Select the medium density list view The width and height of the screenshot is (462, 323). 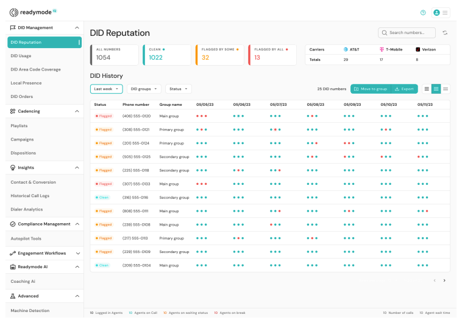pyautogui.click(x=436, y=89)
